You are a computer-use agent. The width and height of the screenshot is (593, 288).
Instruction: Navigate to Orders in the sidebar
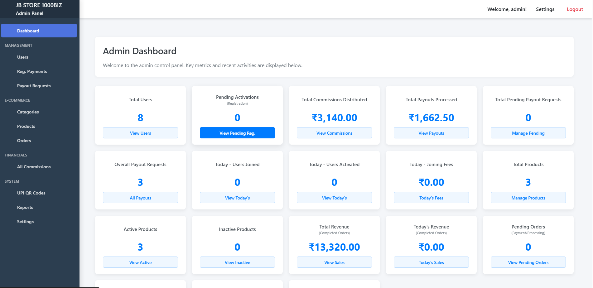tap(24, 141)
